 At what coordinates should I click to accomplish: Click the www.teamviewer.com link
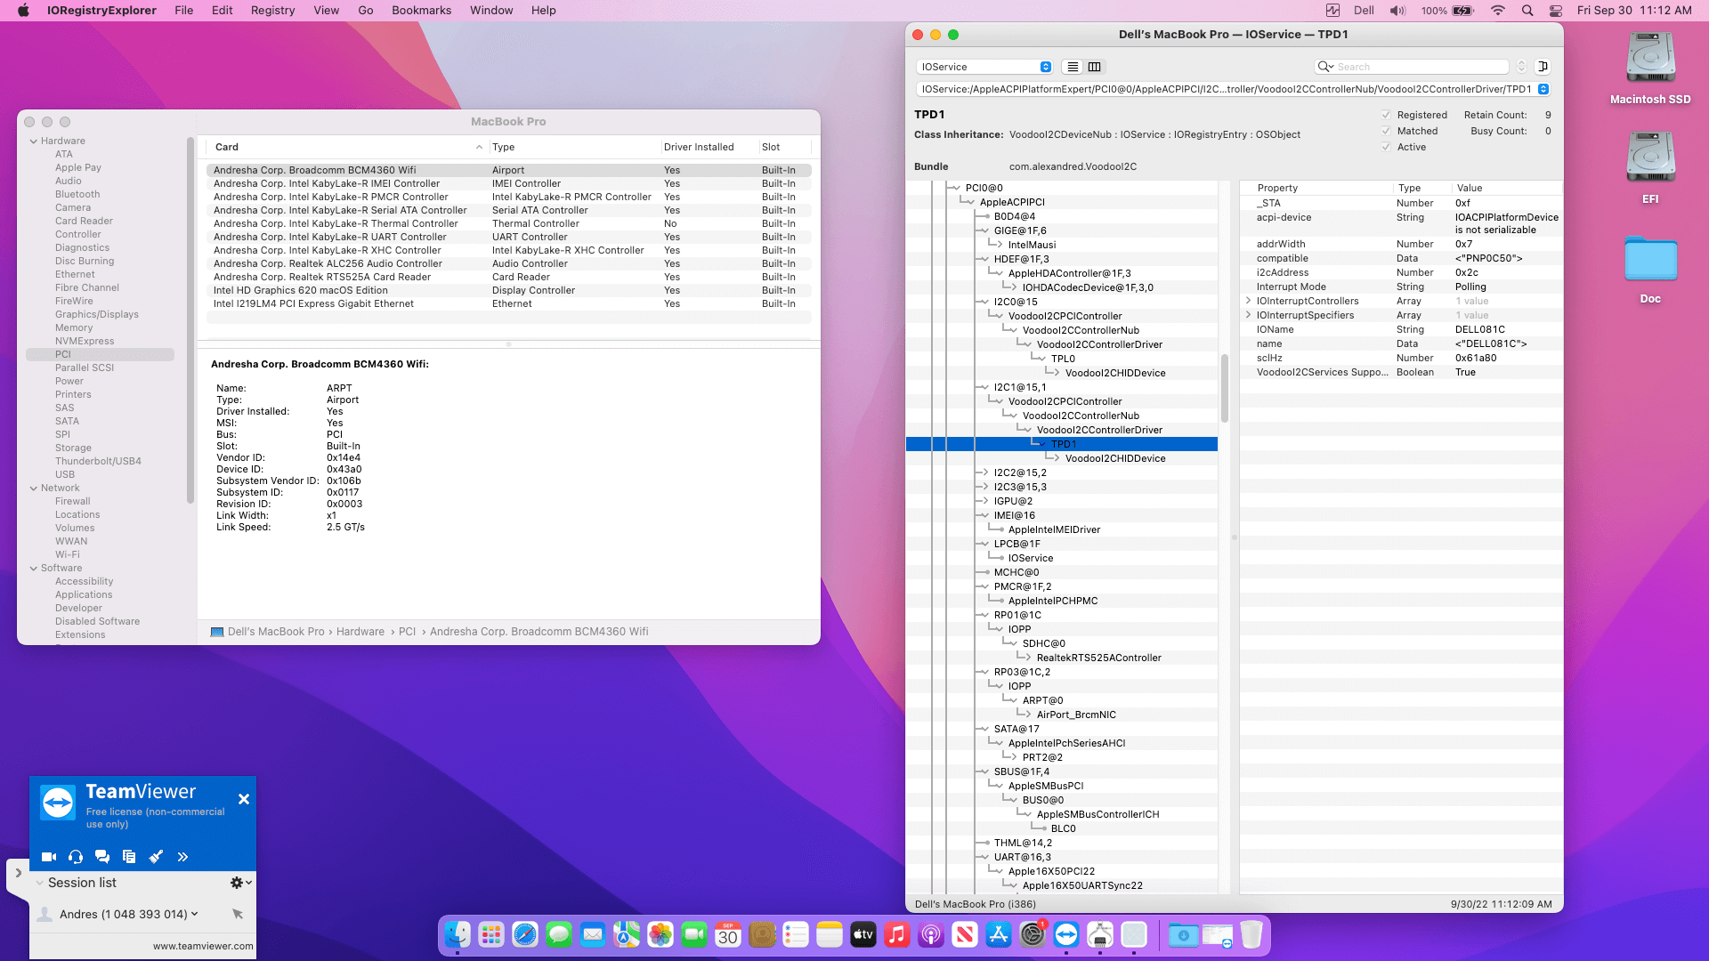point(203,946)
